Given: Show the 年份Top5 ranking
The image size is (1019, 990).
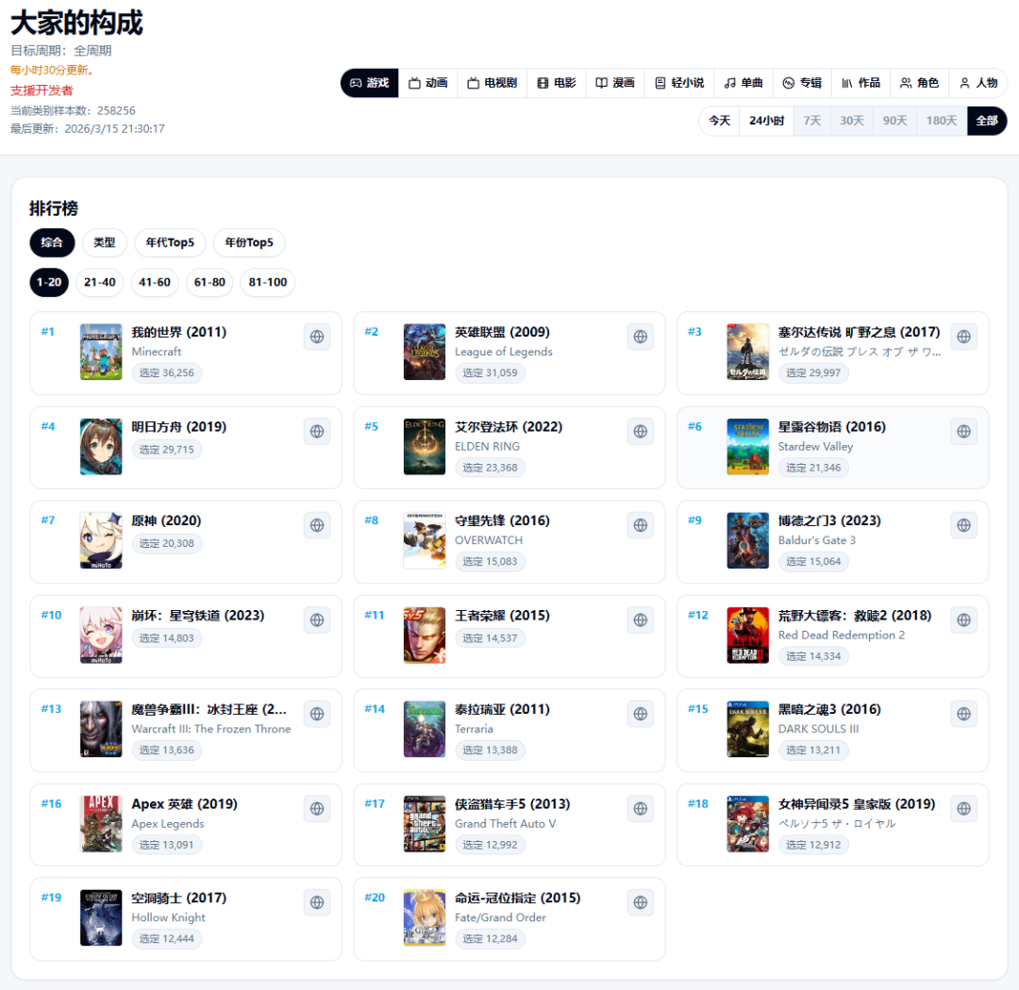Looking at the screenshot, I should [x=249, y=242].
